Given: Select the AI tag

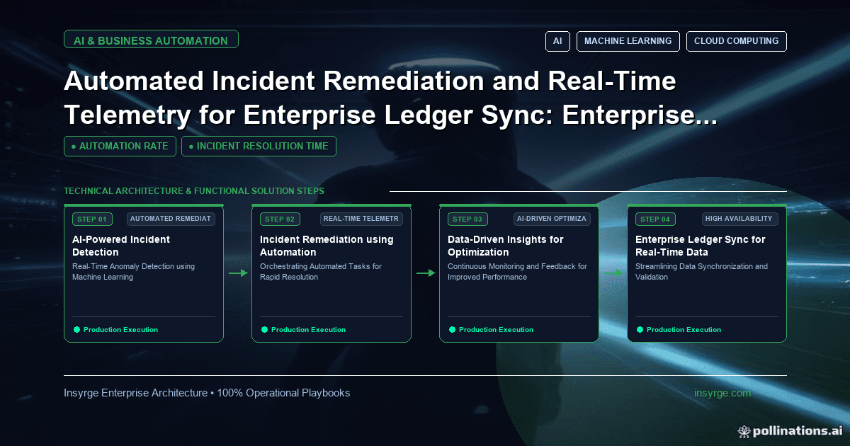Looking at the screenshot, I should coord(557,41).
